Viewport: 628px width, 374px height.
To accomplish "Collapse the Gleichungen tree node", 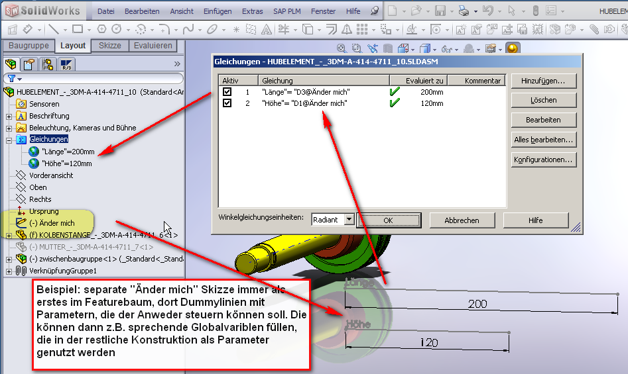I will click(x=9, y=140).
